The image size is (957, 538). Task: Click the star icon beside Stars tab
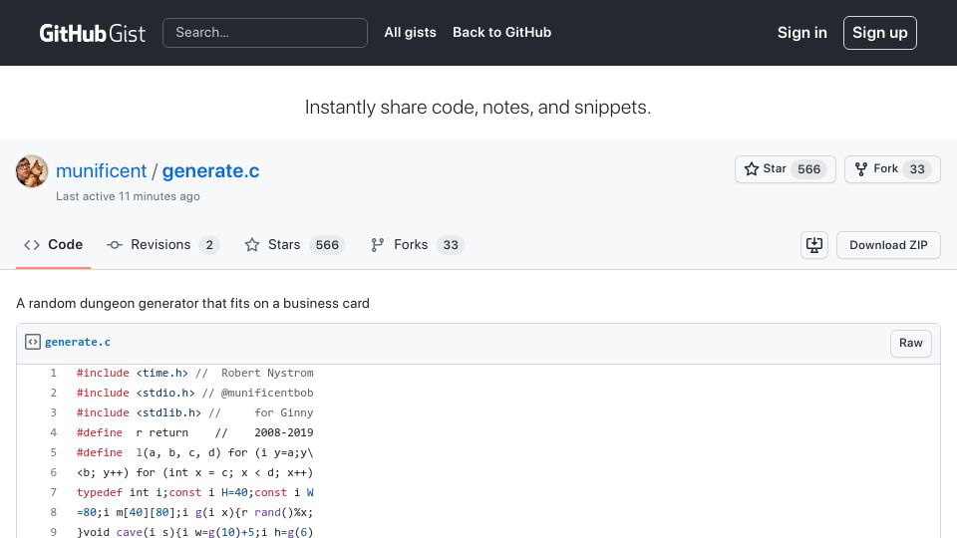click(x=252, y=245)
